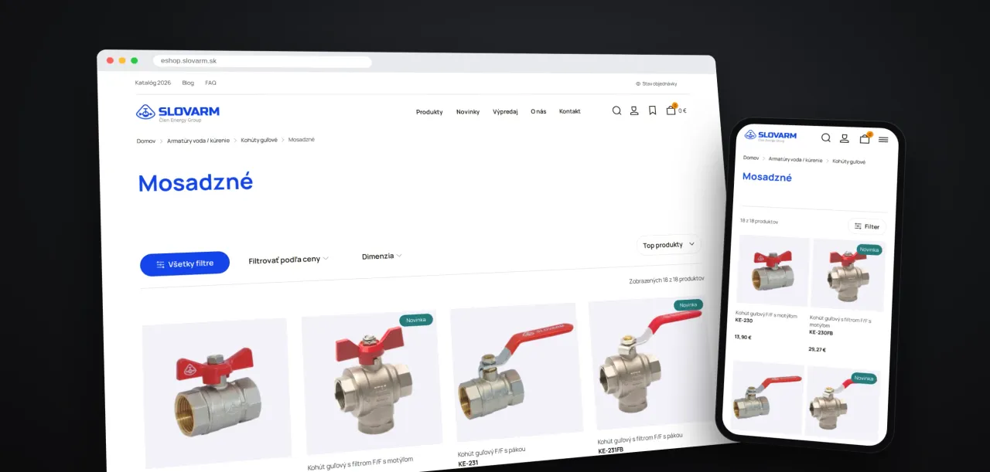Open user account icon in desktop header
The height and width of the screenshot is (472, 990).
tap(634, 110)
